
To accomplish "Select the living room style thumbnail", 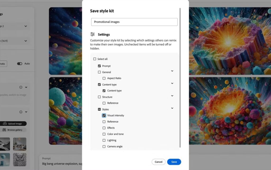I will (20, 144).
